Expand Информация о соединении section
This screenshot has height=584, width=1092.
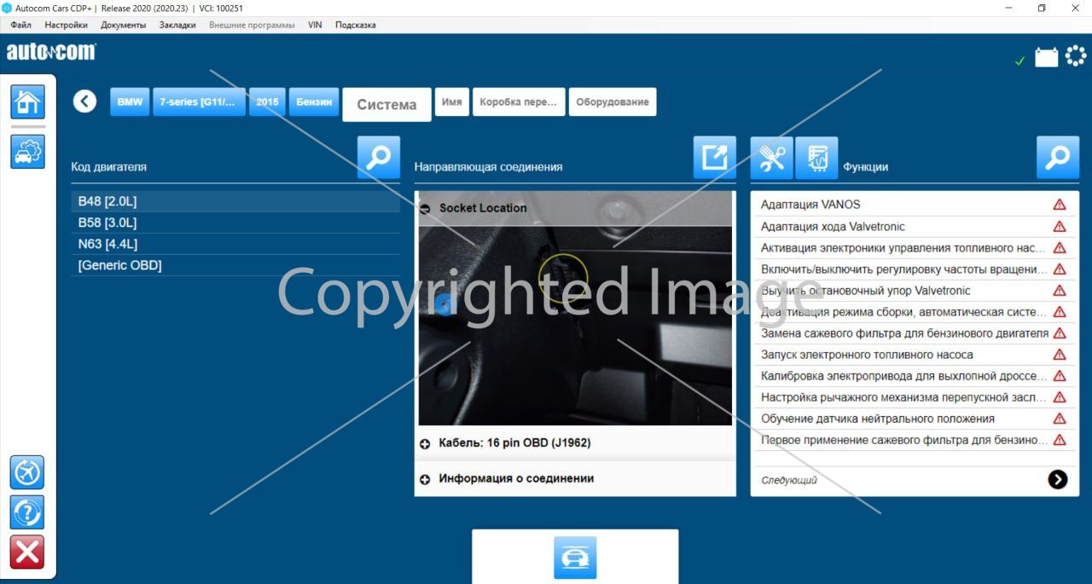coord(425,479)
